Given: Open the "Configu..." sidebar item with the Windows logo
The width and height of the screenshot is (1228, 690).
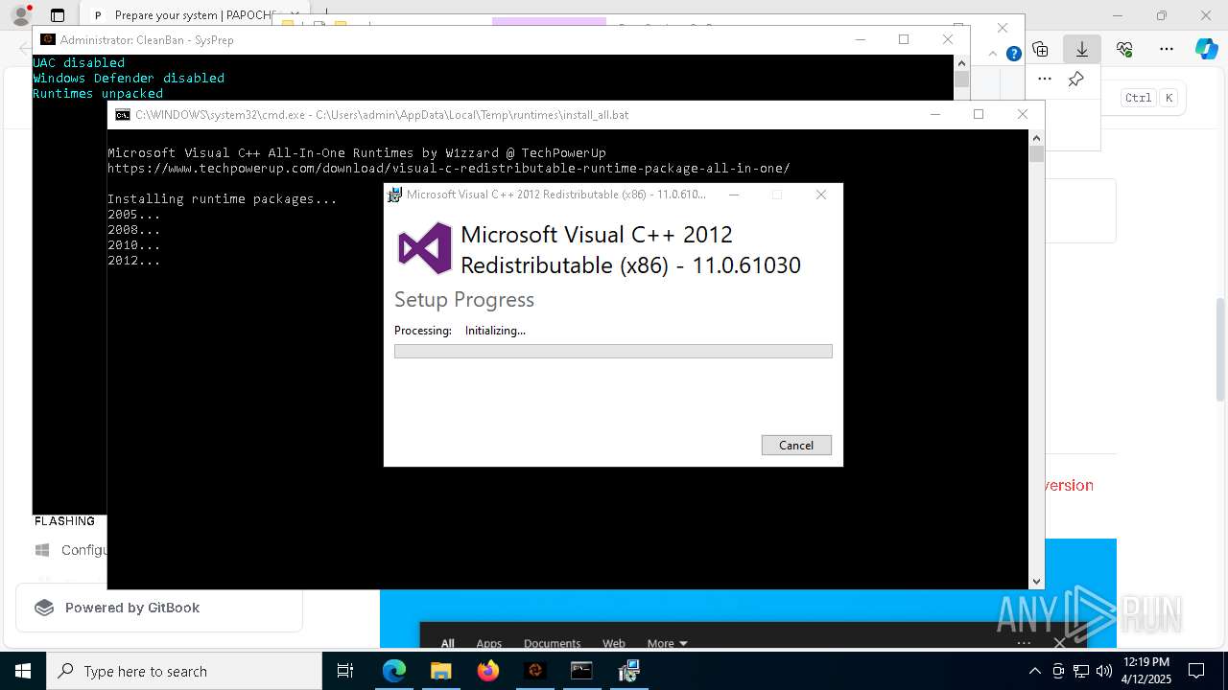Looking at the screenshot, I should [71, 550].
